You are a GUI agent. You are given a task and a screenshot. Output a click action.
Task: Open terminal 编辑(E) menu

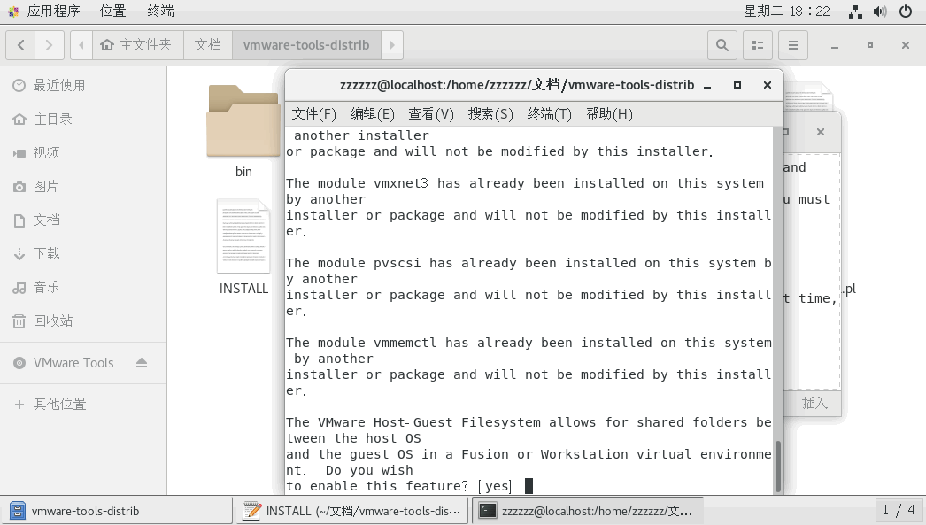point(372,114)
